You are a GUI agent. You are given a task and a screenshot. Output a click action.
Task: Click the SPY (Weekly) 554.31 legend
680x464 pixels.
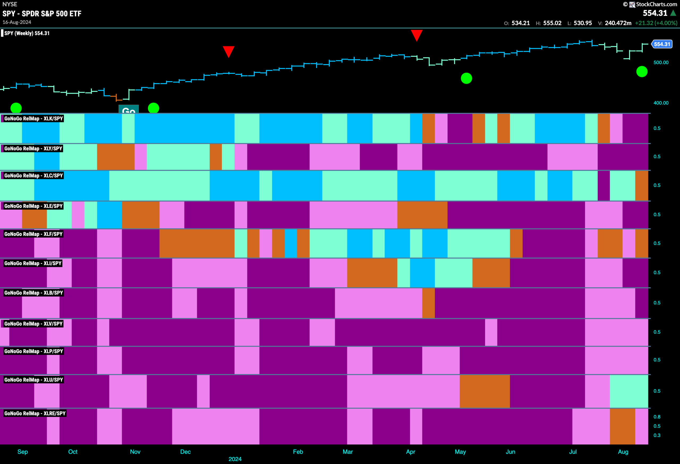(27, 33)
